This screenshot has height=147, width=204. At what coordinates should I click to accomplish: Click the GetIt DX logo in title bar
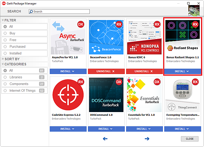click(4, 3)
